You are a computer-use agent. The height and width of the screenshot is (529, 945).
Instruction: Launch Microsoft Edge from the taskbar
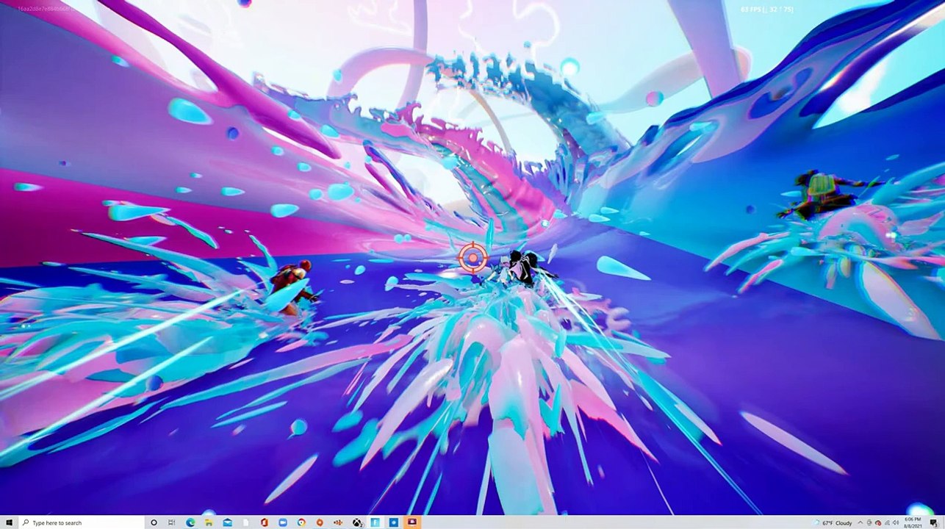point(190,522)
